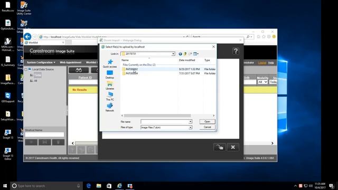This screenshot has height=190, width=338.
Task: Open Results.csv desktop icon
Action: tap(8, 7)
